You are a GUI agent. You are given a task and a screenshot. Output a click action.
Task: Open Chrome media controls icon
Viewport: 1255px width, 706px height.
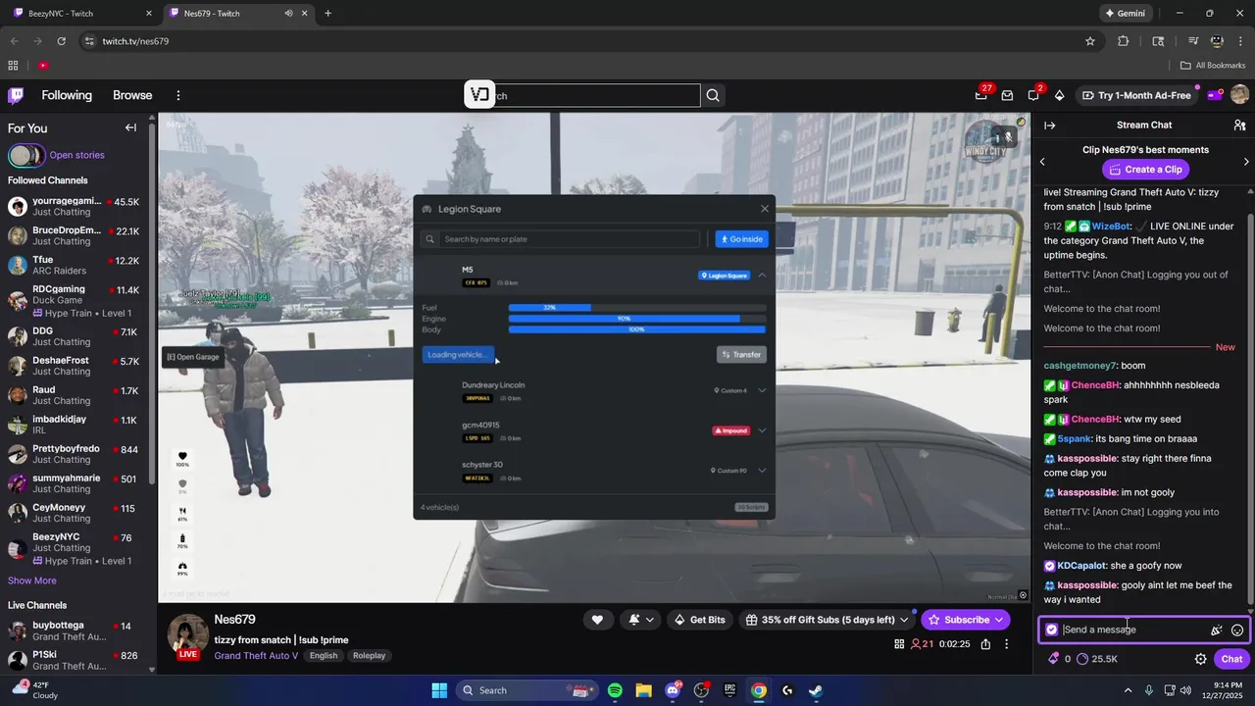click(1193, 41)
